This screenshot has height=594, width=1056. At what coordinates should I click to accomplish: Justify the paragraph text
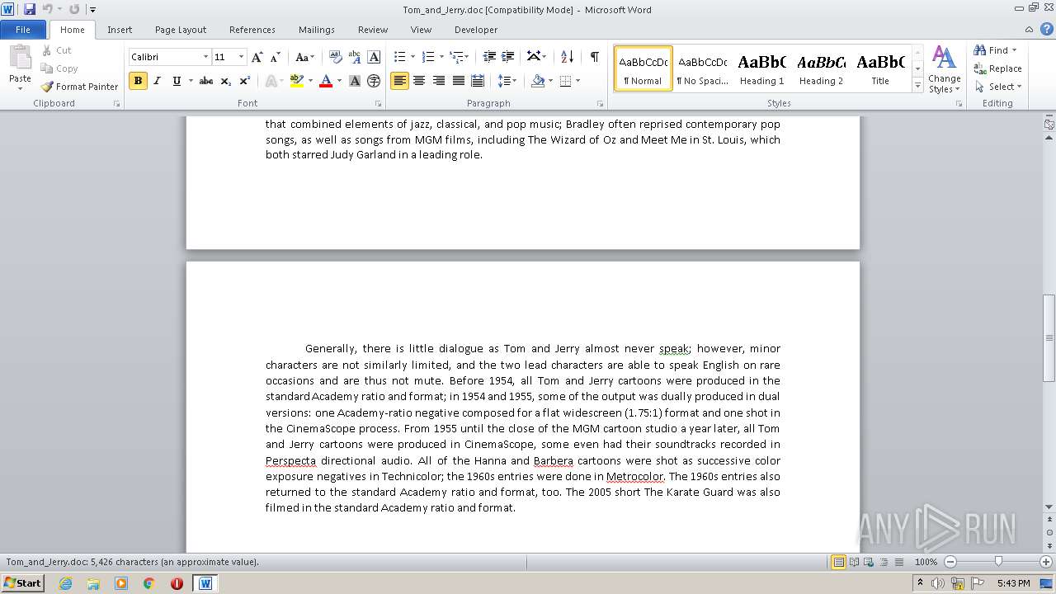pyautogui.click(x=458, y=81)
